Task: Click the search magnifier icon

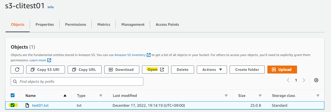Action: click(x=15, y=81)
